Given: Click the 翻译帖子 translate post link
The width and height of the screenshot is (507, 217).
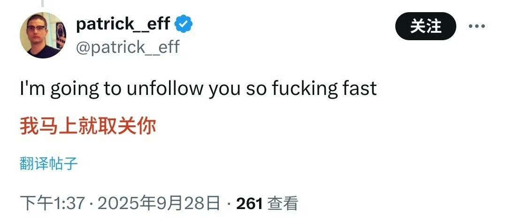Looking at the screenshot, I should click(x=49, y=164).
